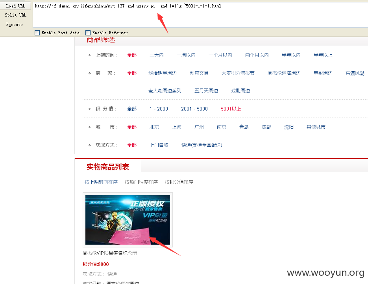Choose merchant 东瀛风潮

[x=355, y=73]
